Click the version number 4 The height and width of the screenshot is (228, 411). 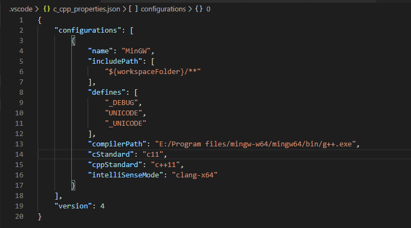(x=102, y=206)
